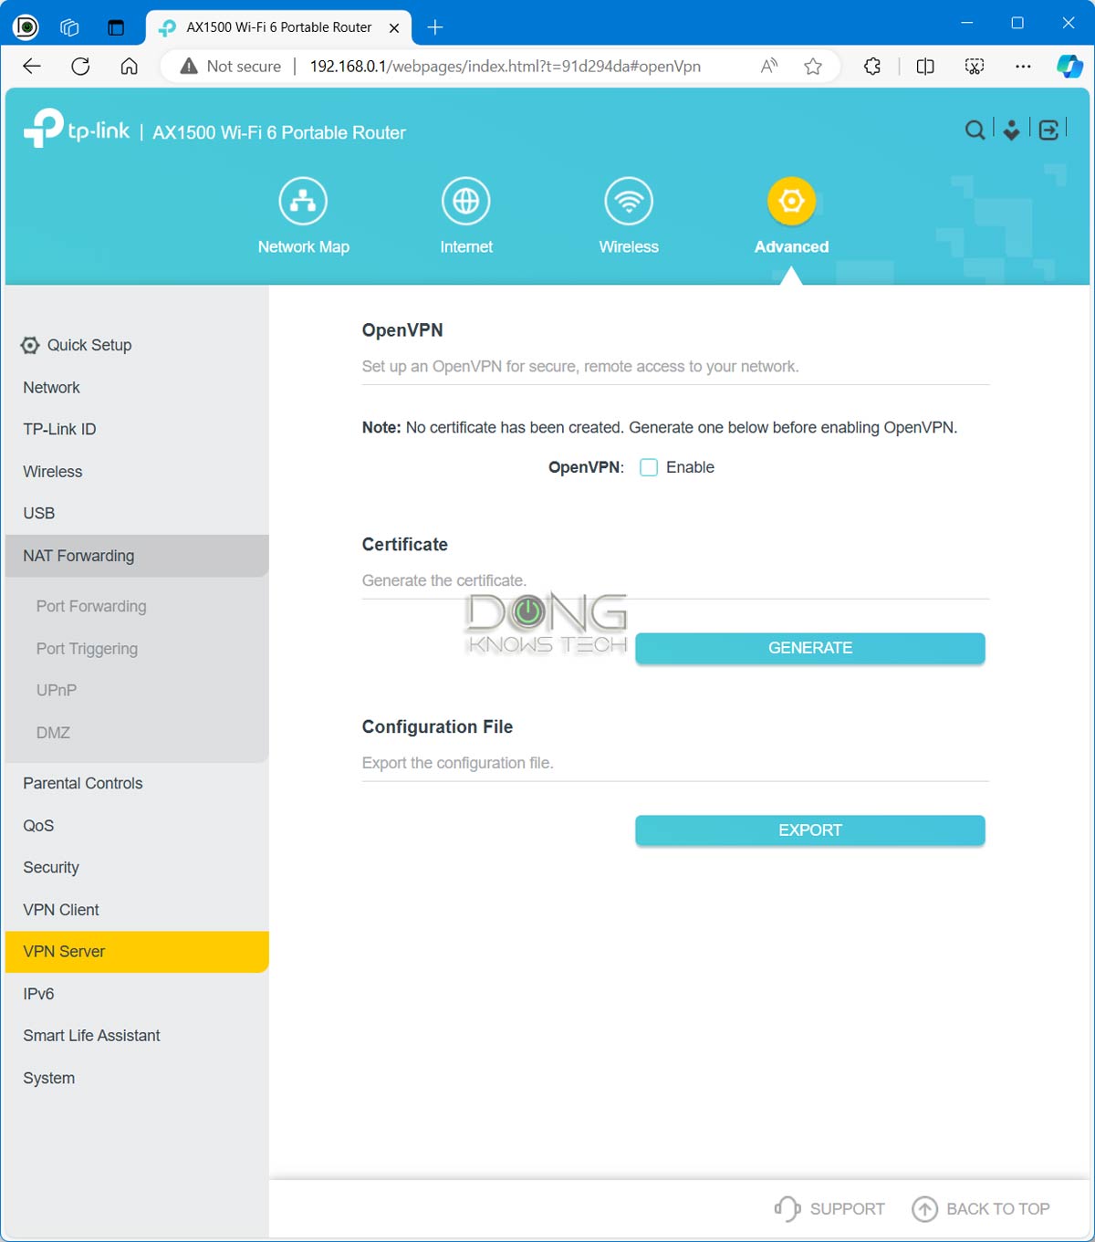
Task: Open the Copilot icon in browser
Action: pyautogui.click(x=1069, y=66)
